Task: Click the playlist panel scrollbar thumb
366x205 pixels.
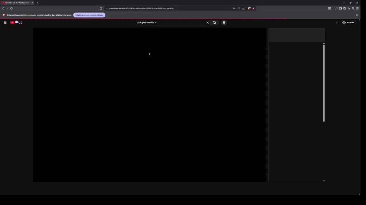Action: tap(324, 83)
